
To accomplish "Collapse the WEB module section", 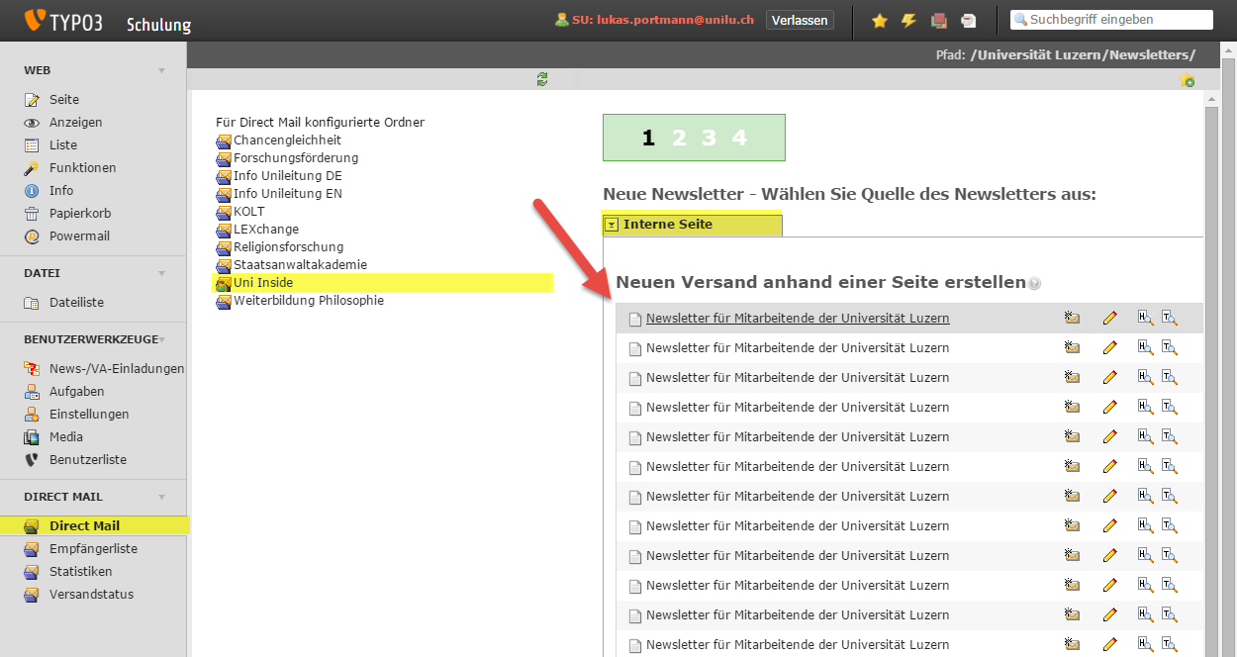I will coord(162,71).
